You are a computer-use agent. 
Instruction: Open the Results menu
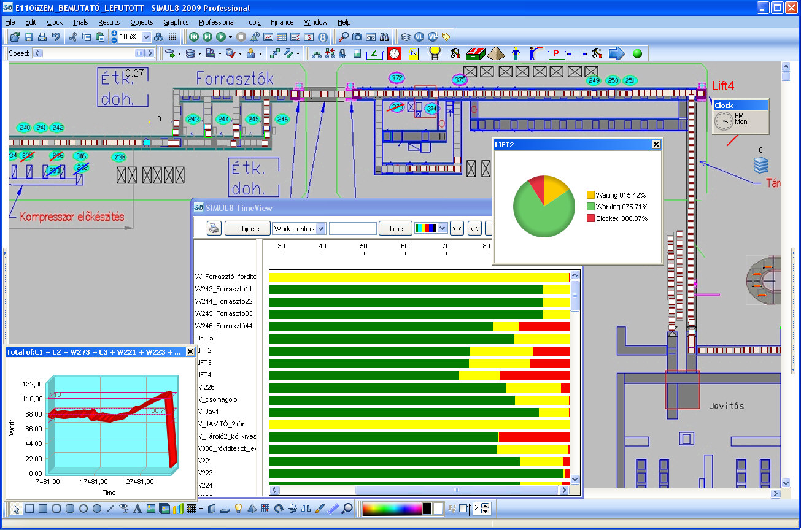[109, 22]
